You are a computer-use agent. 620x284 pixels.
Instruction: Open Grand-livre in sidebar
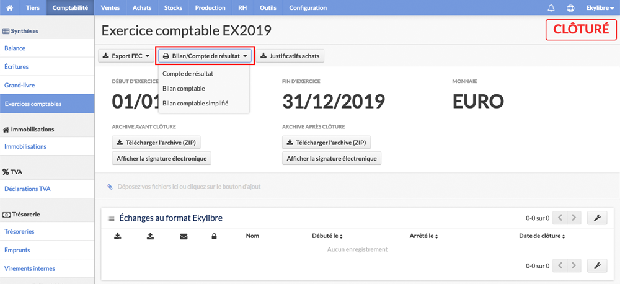[x=47, y=85]
